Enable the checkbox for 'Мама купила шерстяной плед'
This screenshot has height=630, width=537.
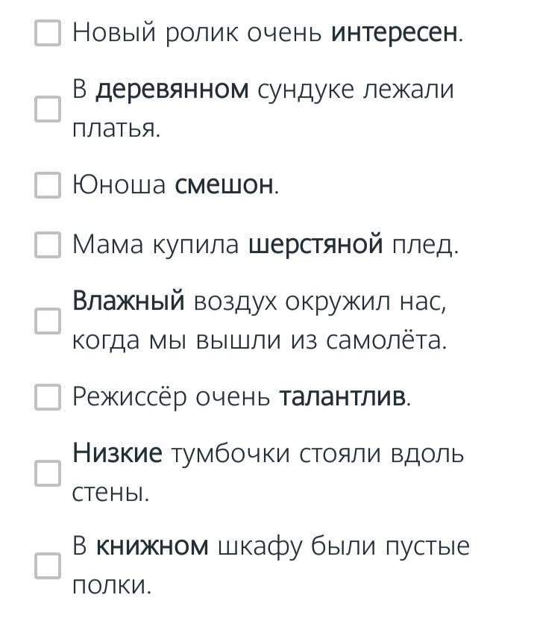48,245
